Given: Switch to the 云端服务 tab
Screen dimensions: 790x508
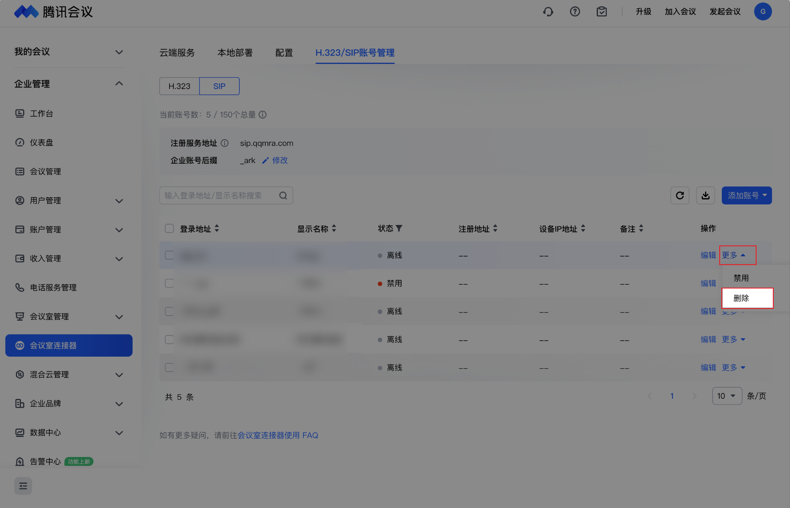Looking at the screenshot, I should [x=177, y=53].
